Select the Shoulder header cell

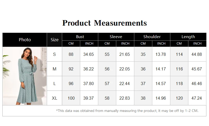coord(152,37)
